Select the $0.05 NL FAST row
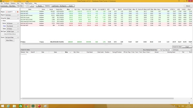 pyautogui.click(x=106, y=11)
